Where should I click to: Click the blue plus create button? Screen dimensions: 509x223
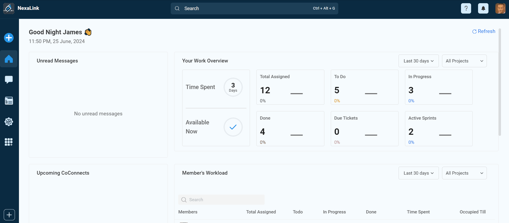pos(9,38)
